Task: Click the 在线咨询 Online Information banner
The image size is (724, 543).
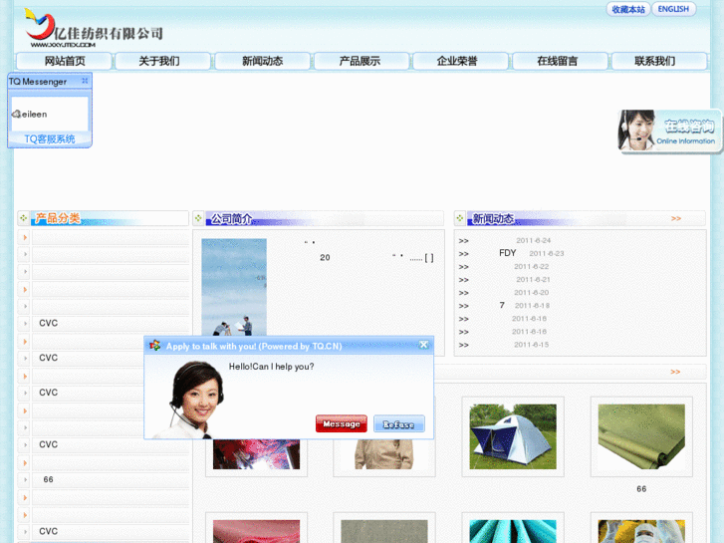Action: click(669, 131)
